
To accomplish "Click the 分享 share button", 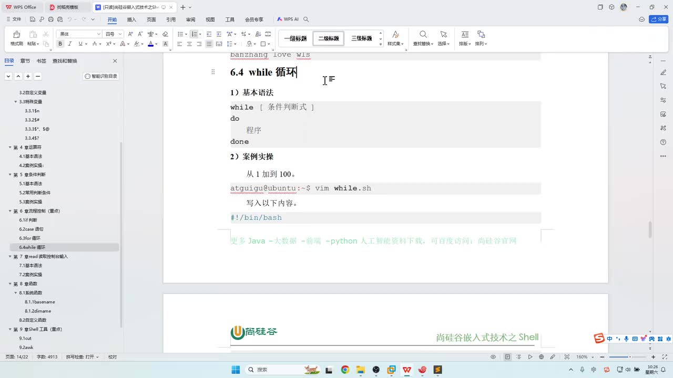I will 659,19.
